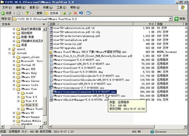This screenshot has width=189, height=136.
Task: Click the VMware View .mht document icon
Action: coord(51,52)
